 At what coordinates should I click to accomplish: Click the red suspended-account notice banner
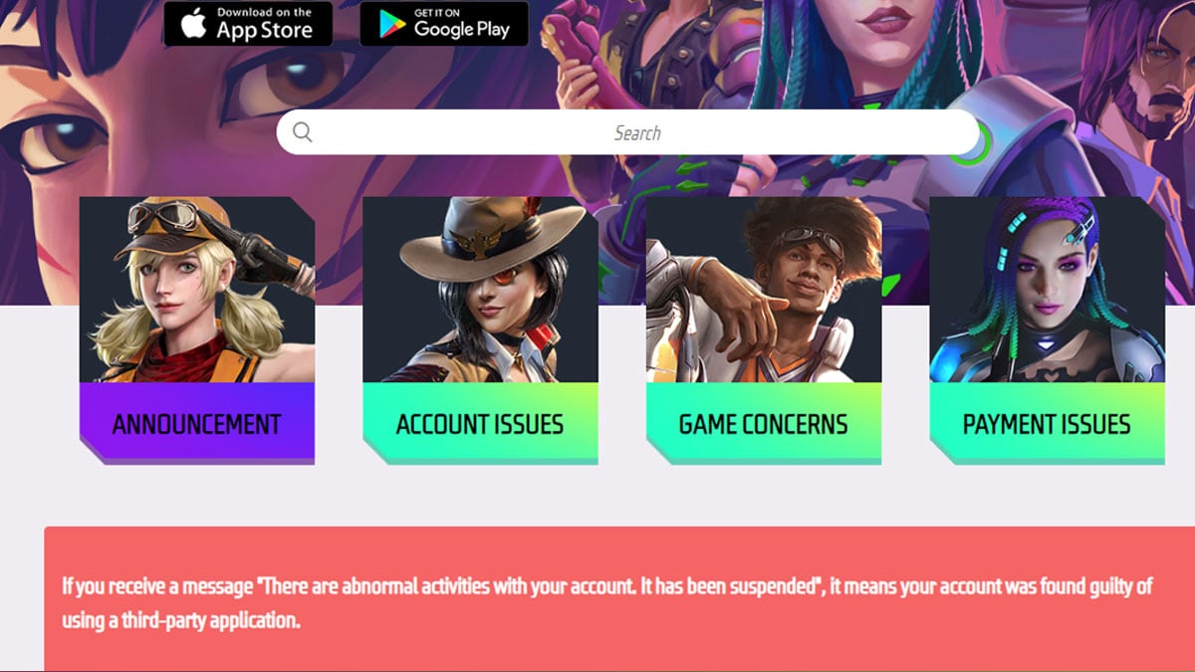pos(619,599)
